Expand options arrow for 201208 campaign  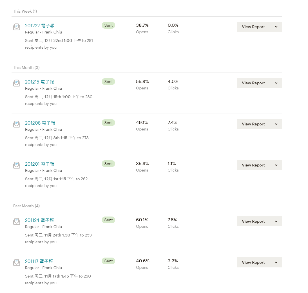click(x=276, y=124)
